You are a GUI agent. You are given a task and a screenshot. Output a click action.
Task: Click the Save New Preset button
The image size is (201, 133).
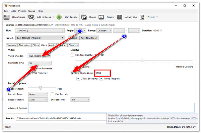89,38
